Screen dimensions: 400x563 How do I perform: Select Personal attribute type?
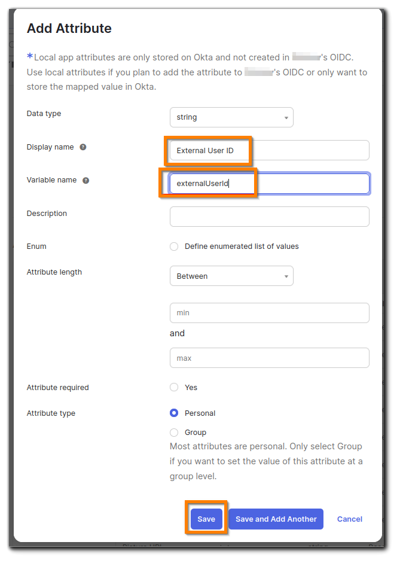[x=174, y=413]
